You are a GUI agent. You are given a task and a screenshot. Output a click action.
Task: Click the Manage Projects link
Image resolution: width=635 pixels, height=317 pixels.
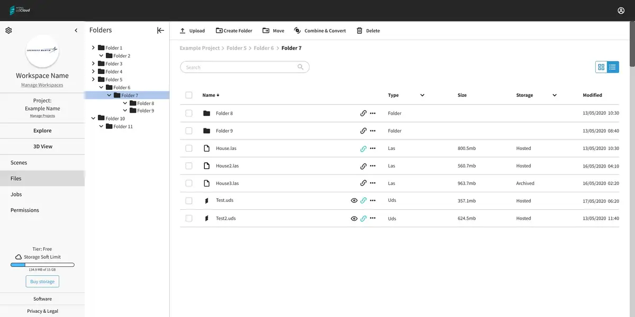[42, 116]
